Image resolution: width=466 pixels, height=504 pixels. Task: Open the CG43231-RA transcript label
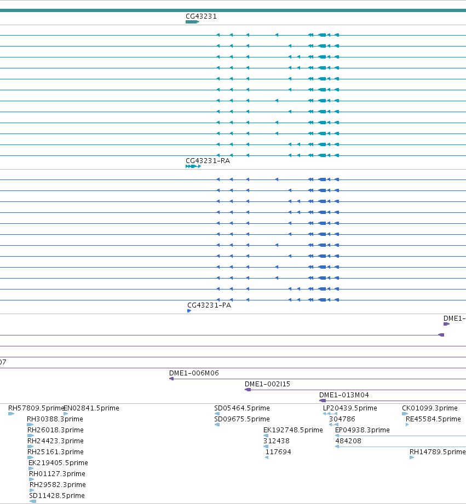point(208,160)
